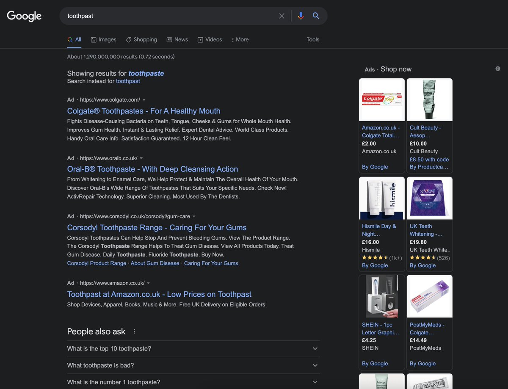
Task: Visit the About Gum Disease sitelink
Action: click(x=155, y=263)
